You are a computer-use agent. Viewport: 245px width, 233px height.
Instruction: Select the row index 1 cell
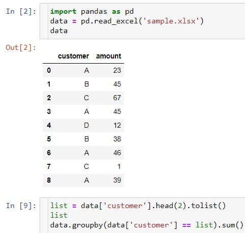[x=49, y=84]
